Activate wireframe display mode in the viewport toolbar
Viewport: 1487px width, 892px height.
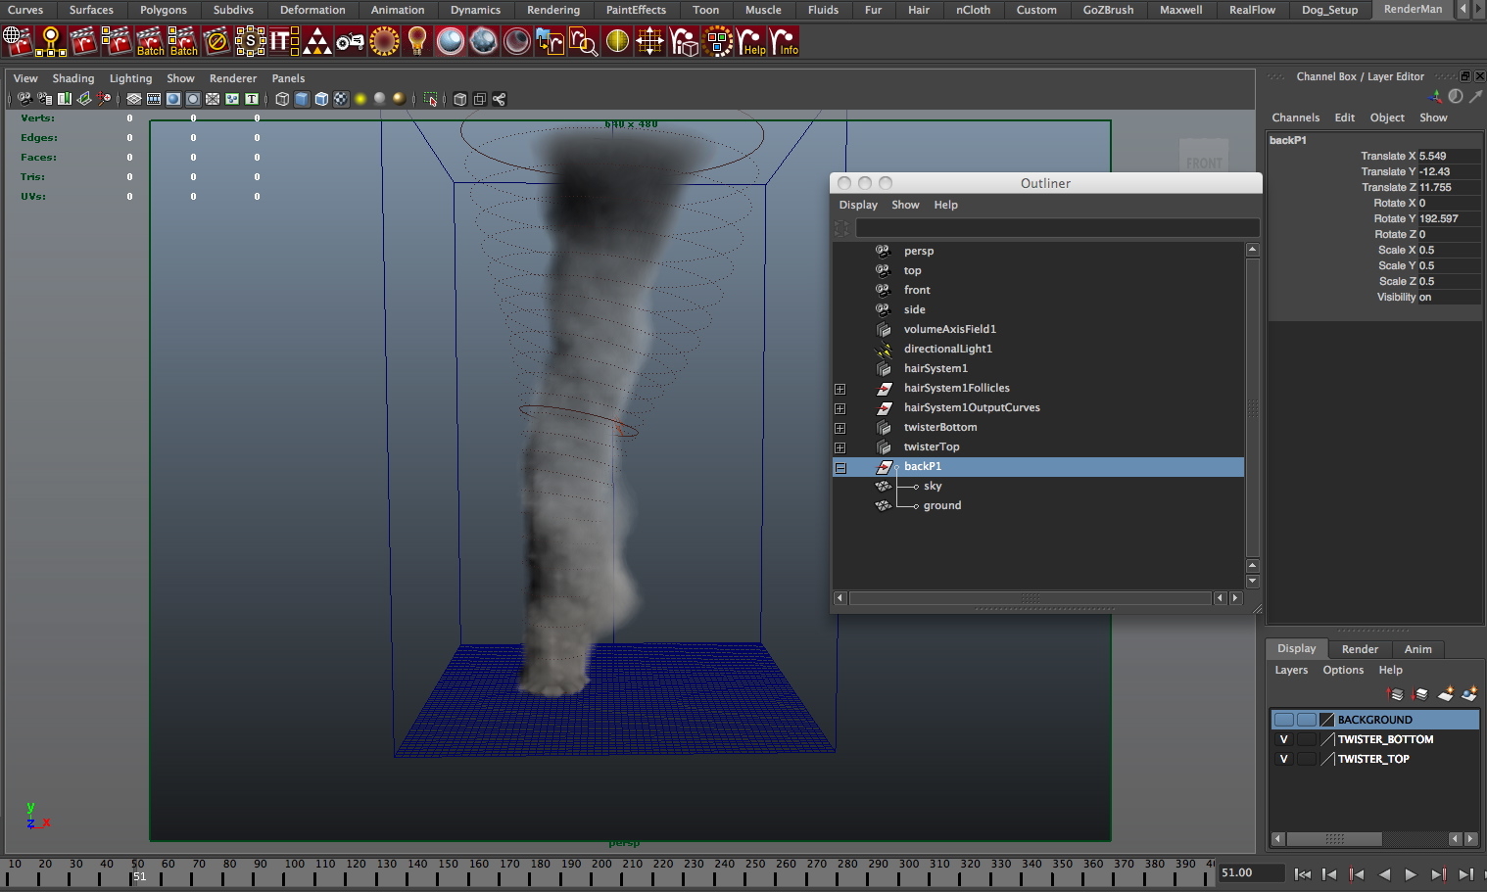pos(281,99)
